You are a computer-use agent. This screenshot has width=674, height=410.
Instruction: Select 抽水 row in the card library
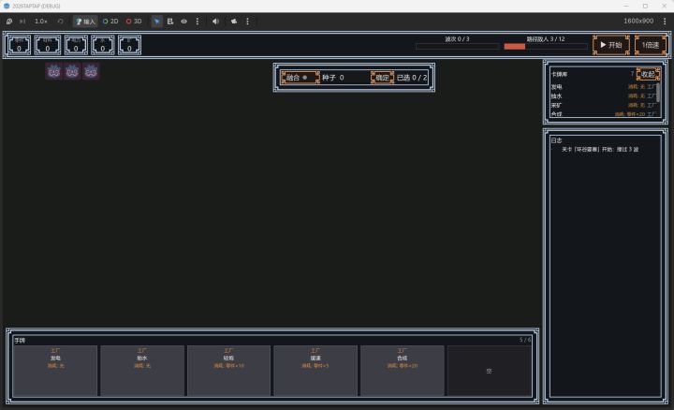[604, 95]
